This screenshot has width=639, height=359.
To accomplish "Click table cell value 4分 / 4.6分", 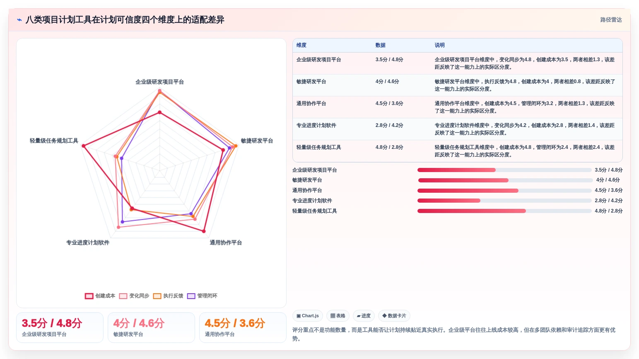I will [387, 82].
